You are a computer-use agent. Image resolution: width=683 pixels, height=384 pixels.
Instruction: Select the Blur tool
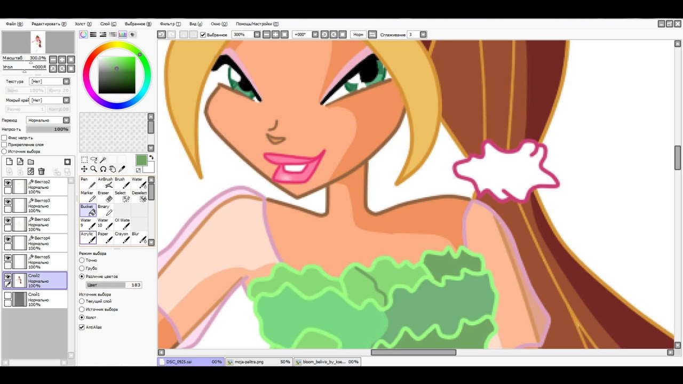(139, 237)
